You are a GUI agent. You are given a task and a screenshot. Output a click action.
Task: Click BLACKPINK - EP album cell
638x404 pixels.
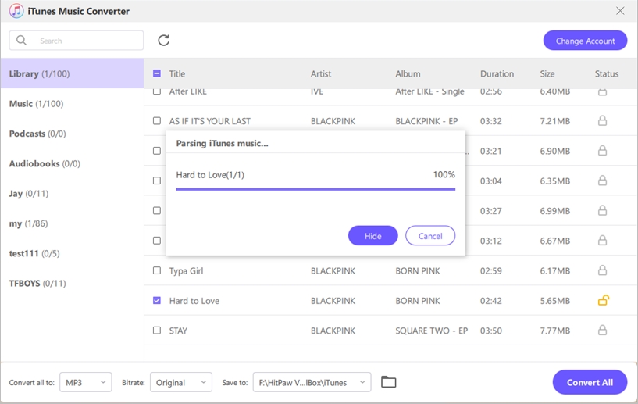(426, 121)
